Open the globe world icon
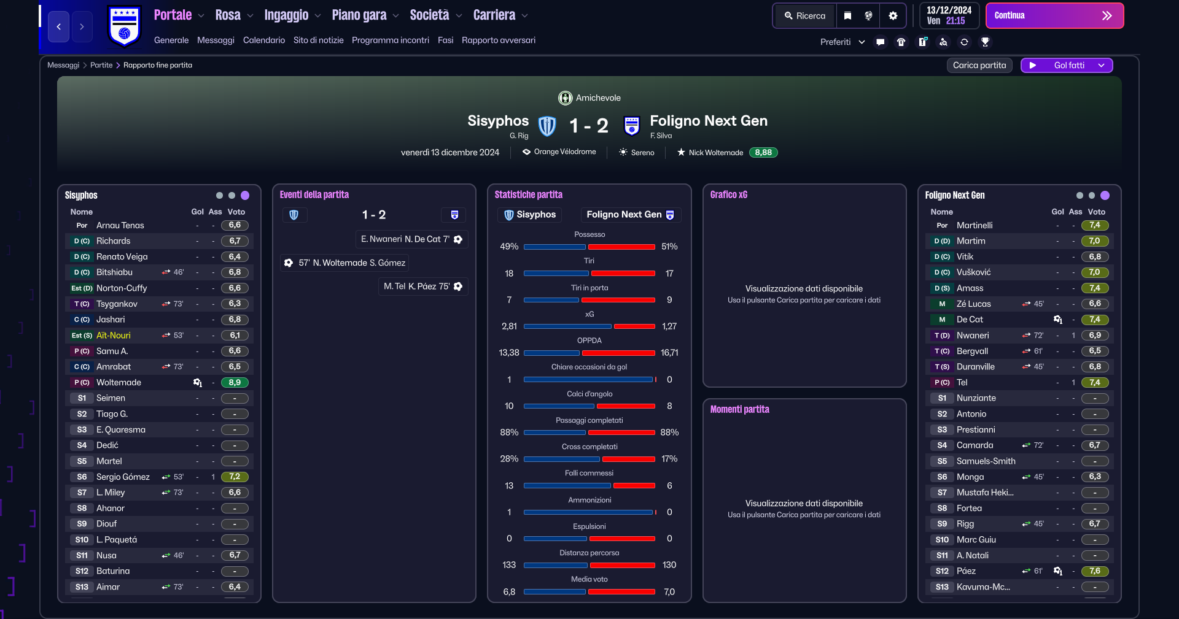 point(868,16)
